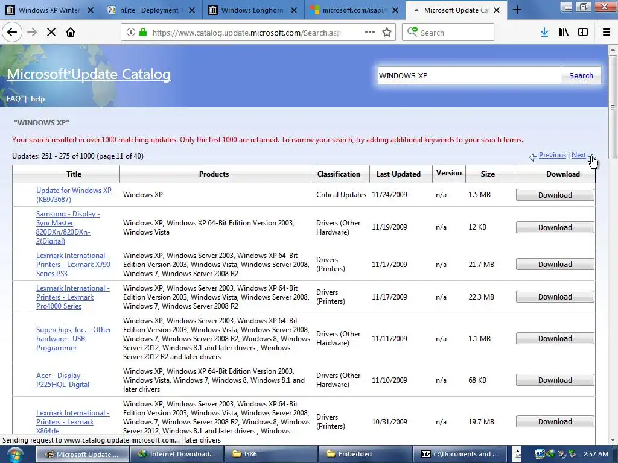Open the browser downloads panel
This screenshot has width=618, height=463.
click(544, 33)
